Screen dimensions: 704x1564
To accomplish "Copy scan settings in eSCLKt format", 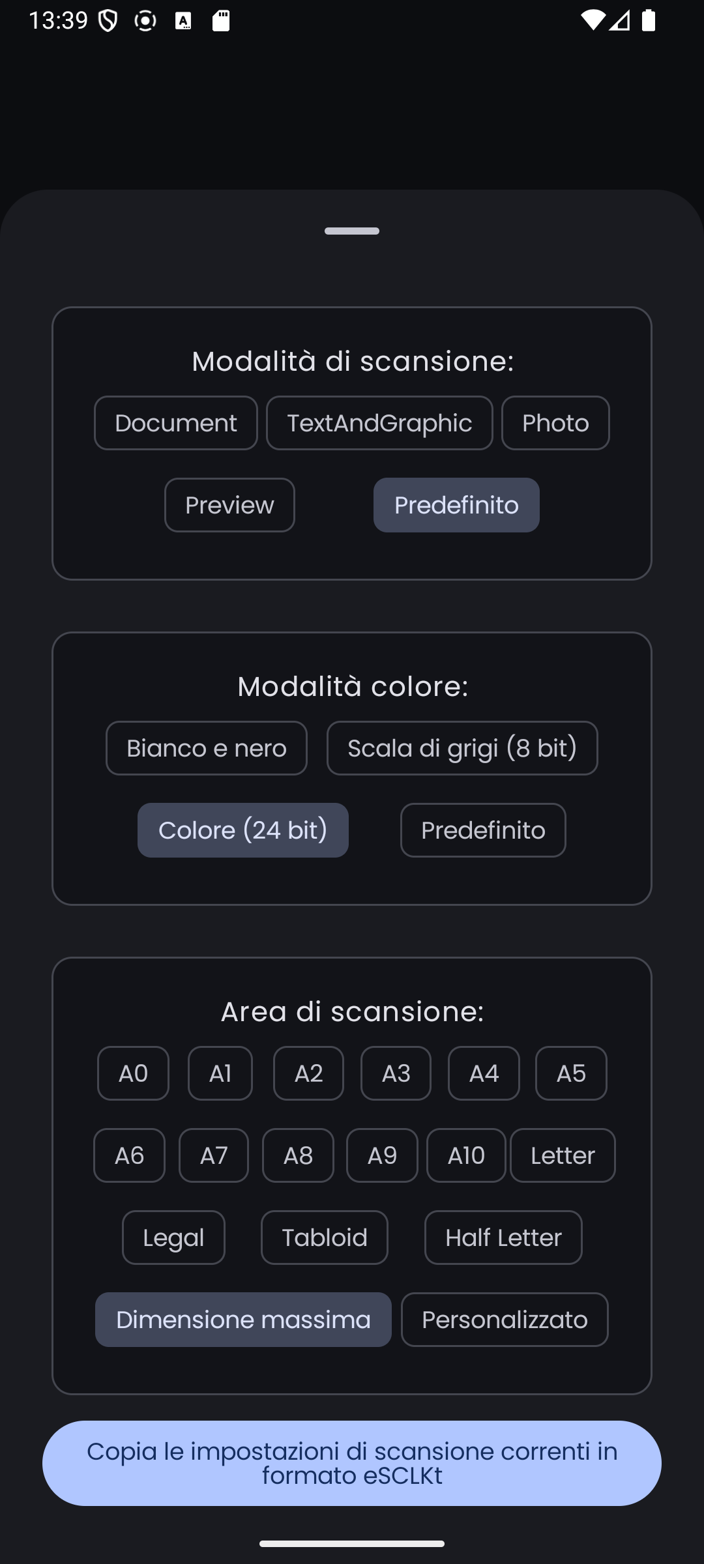I will point(352,1463).
